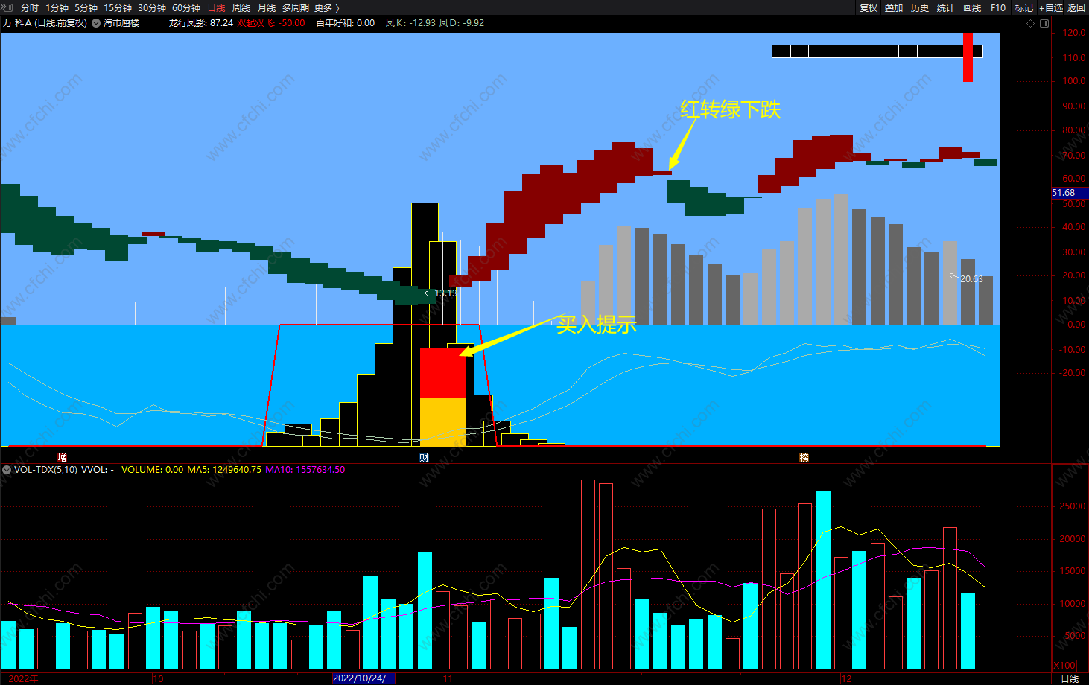Click the 日线 label at bottom-right
This screenshot has height=685, width=1089.
1070,678
